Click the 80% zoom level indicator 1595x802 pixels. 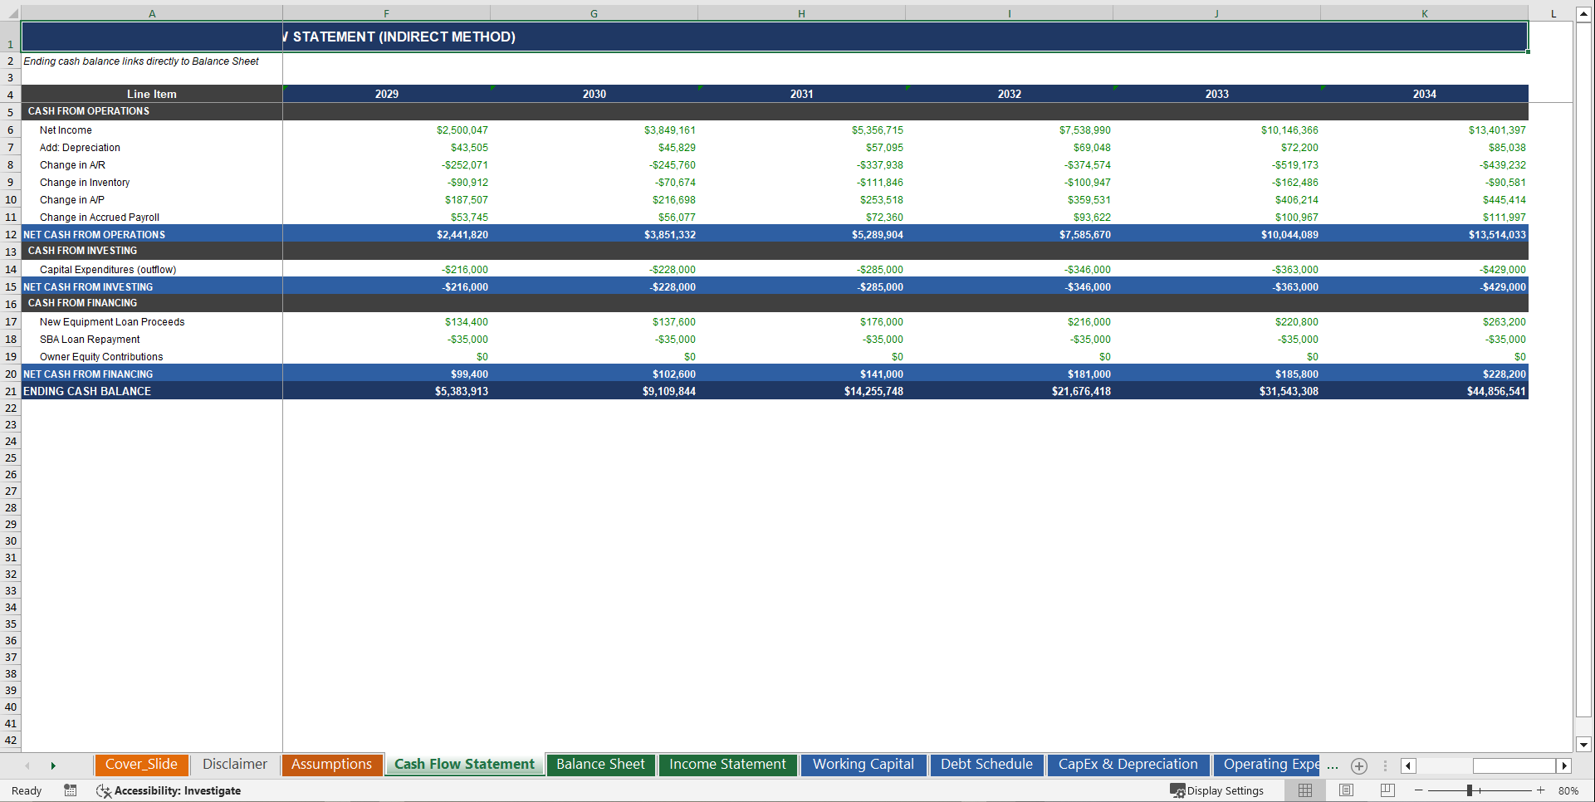(x=1568, y=790)
